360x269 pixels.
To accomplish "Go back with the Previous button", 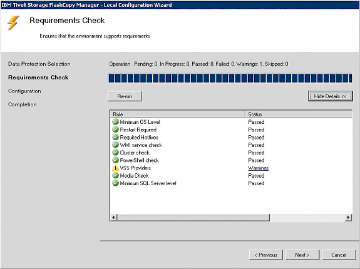I will click(x=266, y=255).
